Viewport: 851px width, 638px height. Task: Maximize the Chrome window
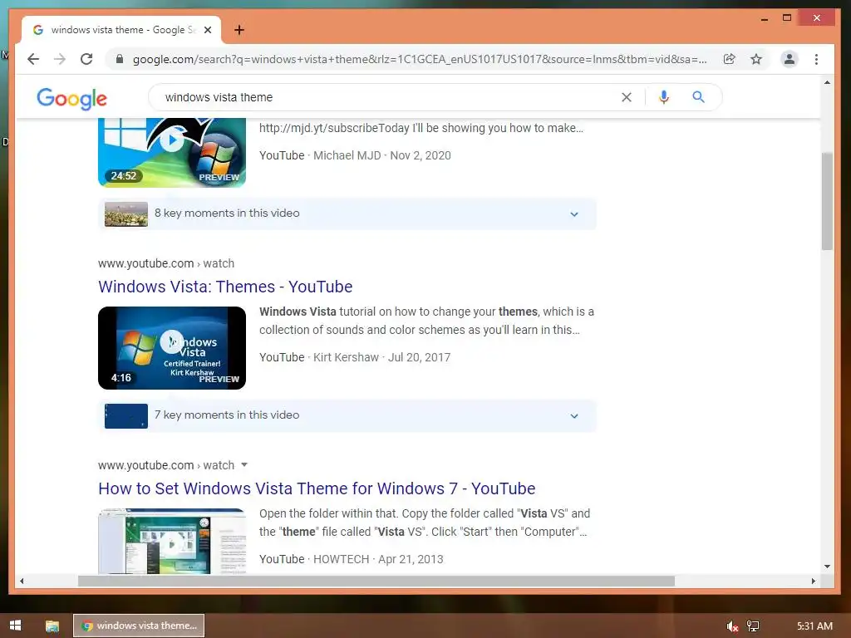pos(787,18)
